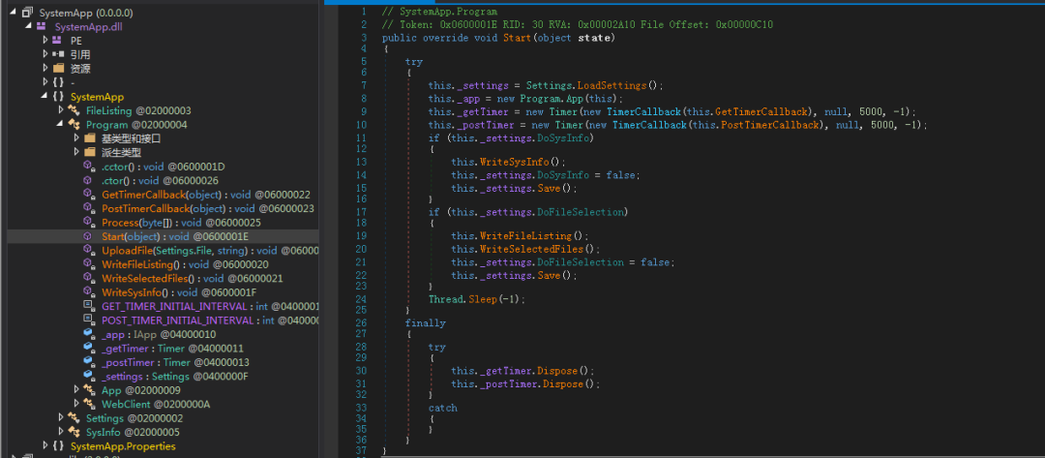Screen dimensions: 1045x458
Task: Collapse the Program class node
Action: (x=60, y=125)
